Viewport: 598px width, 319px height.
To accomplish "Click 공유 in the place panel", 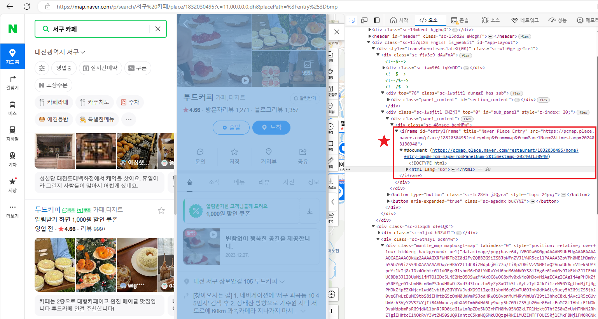I will (x=303, y=156).
